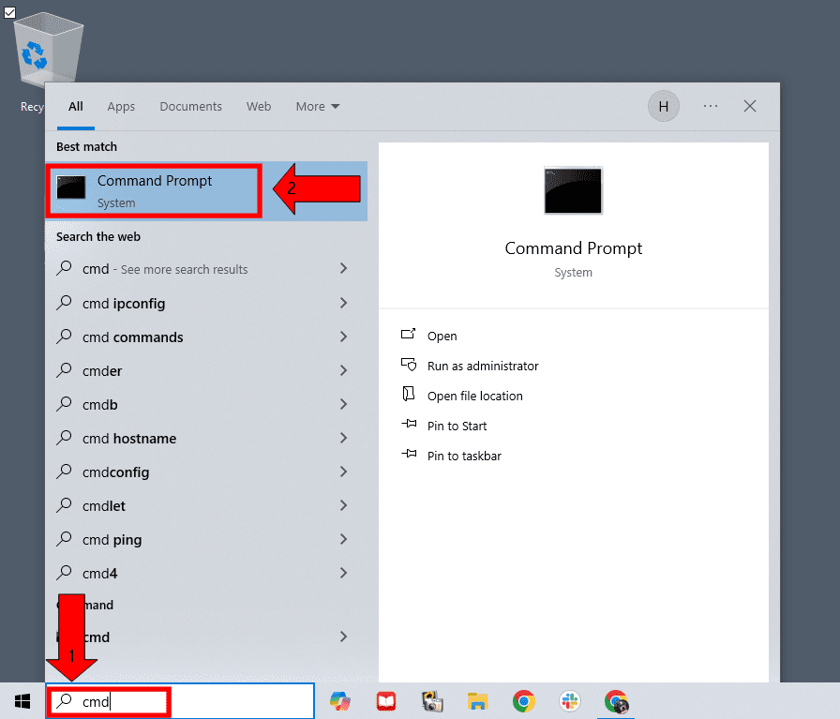This screenshot has width=840, height=719.
Task: Open Slack from the taskbar
Action: click(x=569, y=700)
